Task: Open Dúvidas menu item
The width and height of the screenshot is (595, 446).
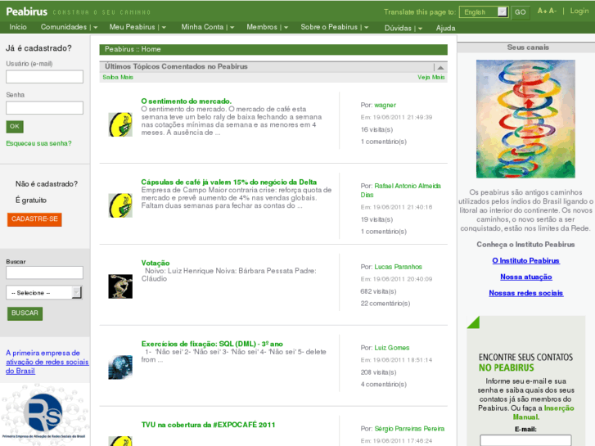Action: [398, 28]
